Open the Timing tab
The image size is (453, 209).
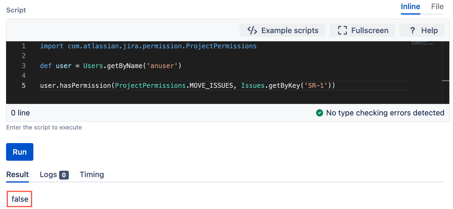[92, 174]
